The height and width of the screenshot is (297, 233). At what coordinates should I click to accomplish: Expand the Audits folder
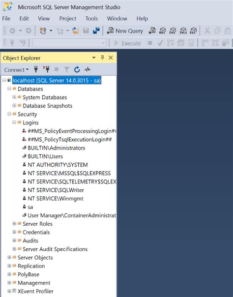click(x=14, y=240)
